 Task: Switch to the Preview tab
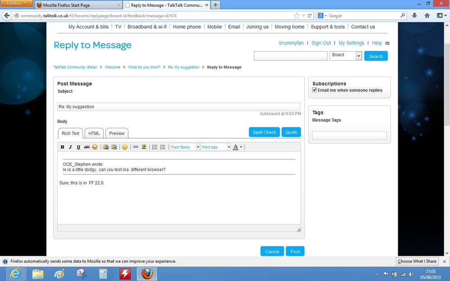click(x=117, y=133)
